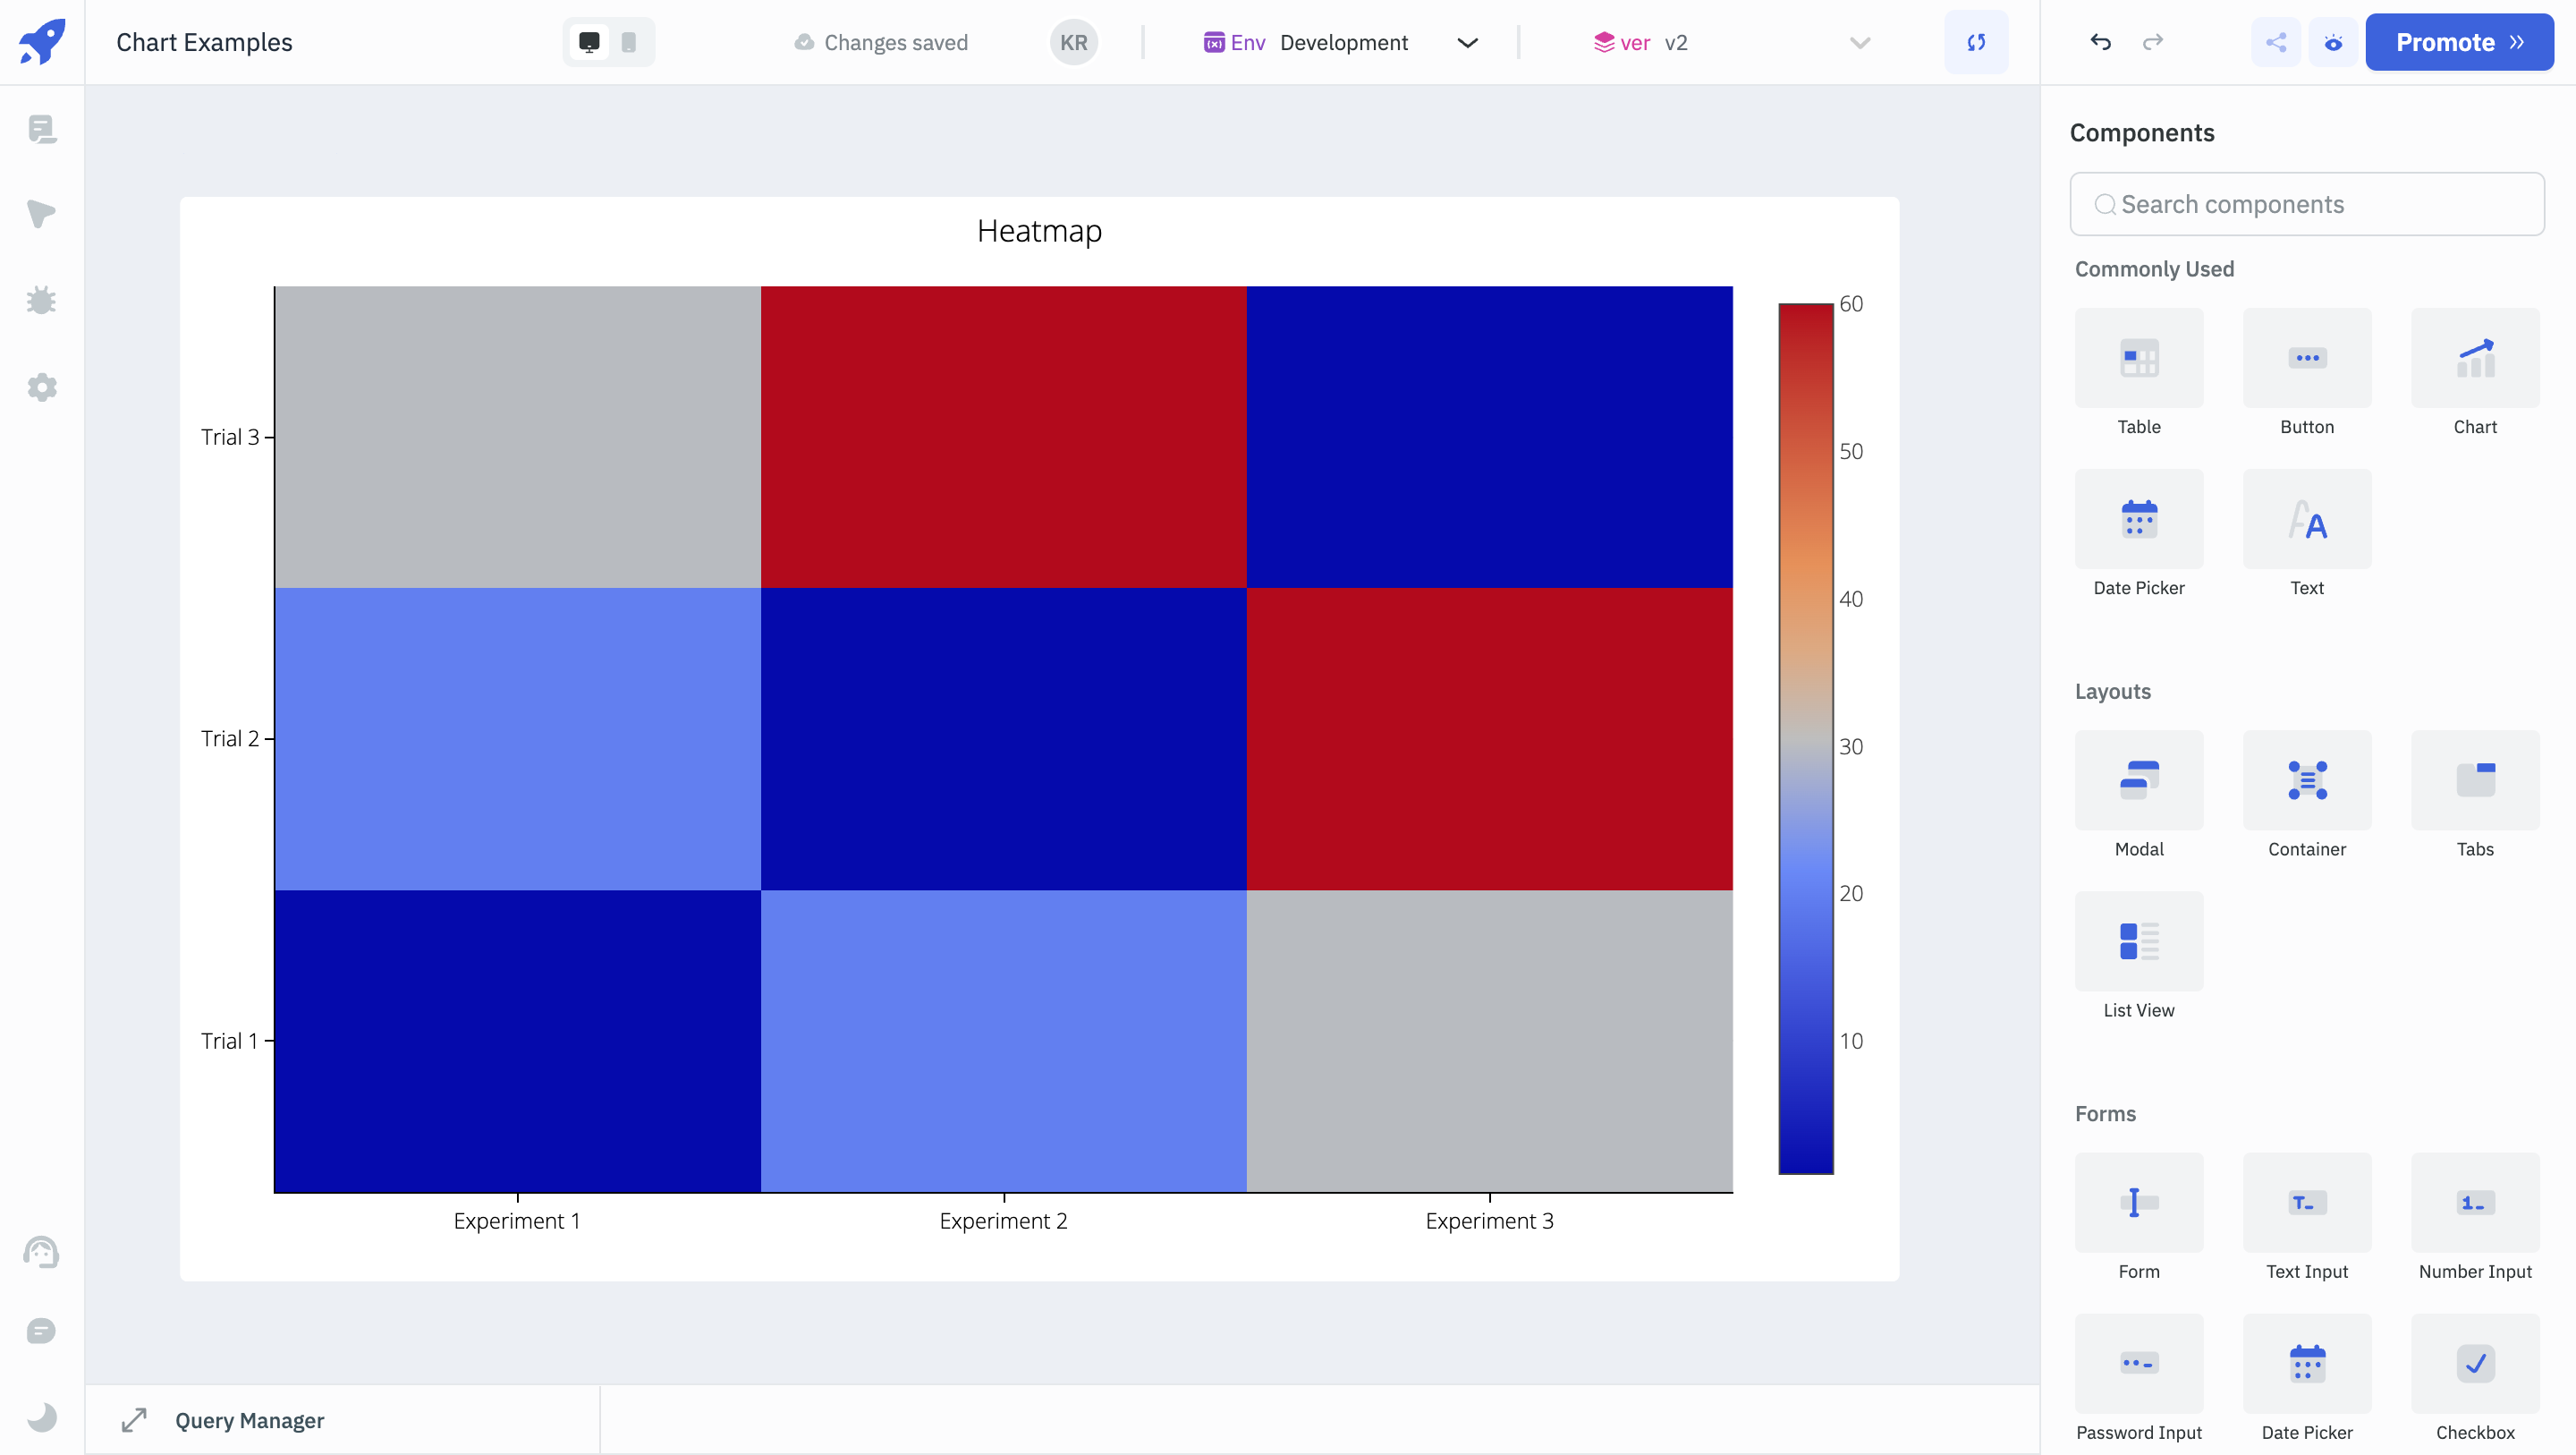This screenshot has height=1455, width=2576.
Task: Switch to mobile layout view
Action: (x=629, y=42)
